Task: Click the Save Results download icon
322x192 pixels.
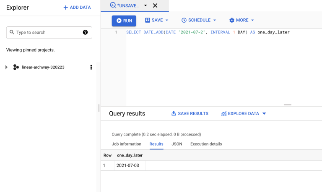Action: (174, 113)
